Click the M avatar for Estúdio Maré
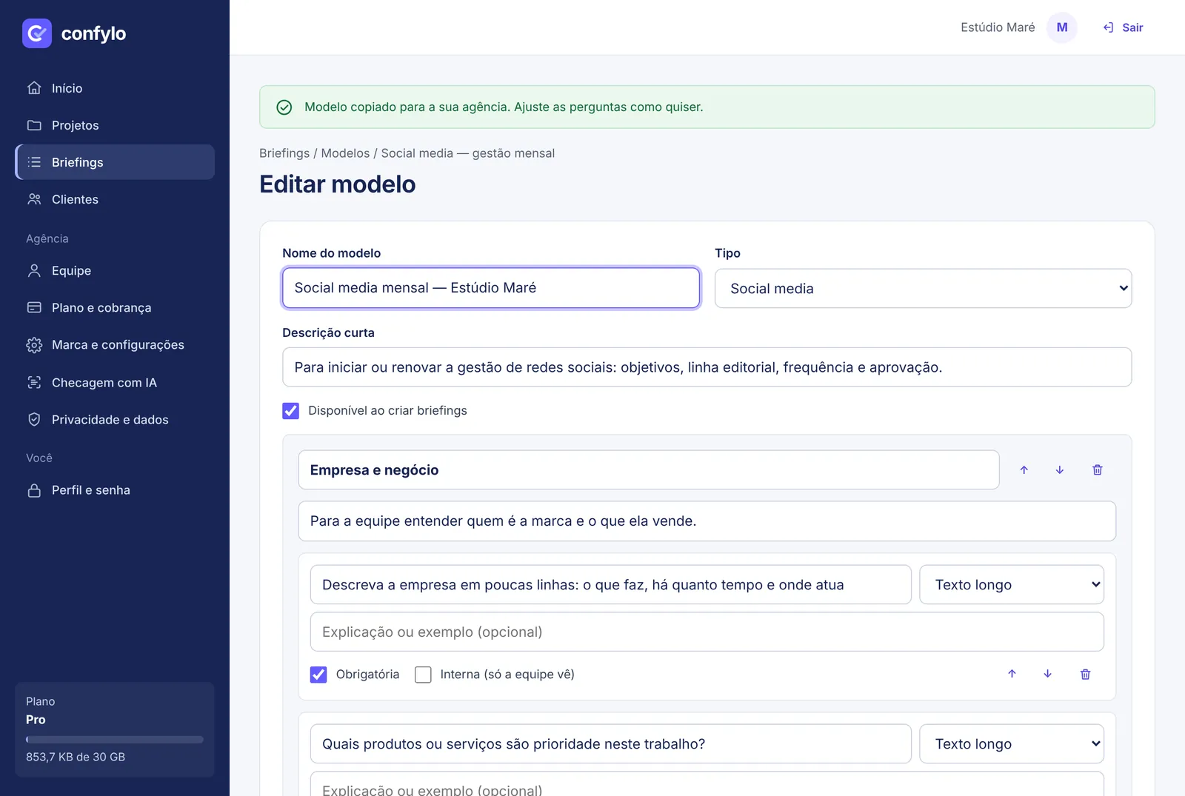The width and height of the screenshot is (1185, 796). [1062, 27]
